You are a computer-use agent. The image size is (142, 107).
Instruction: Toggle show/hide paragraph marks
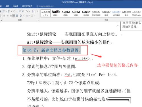click(x=37, y=11)
